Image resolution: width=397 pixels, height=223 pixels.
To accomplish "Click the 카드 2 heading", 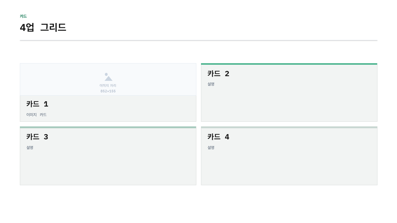I will pyautogui.click(x=218, y=74).
